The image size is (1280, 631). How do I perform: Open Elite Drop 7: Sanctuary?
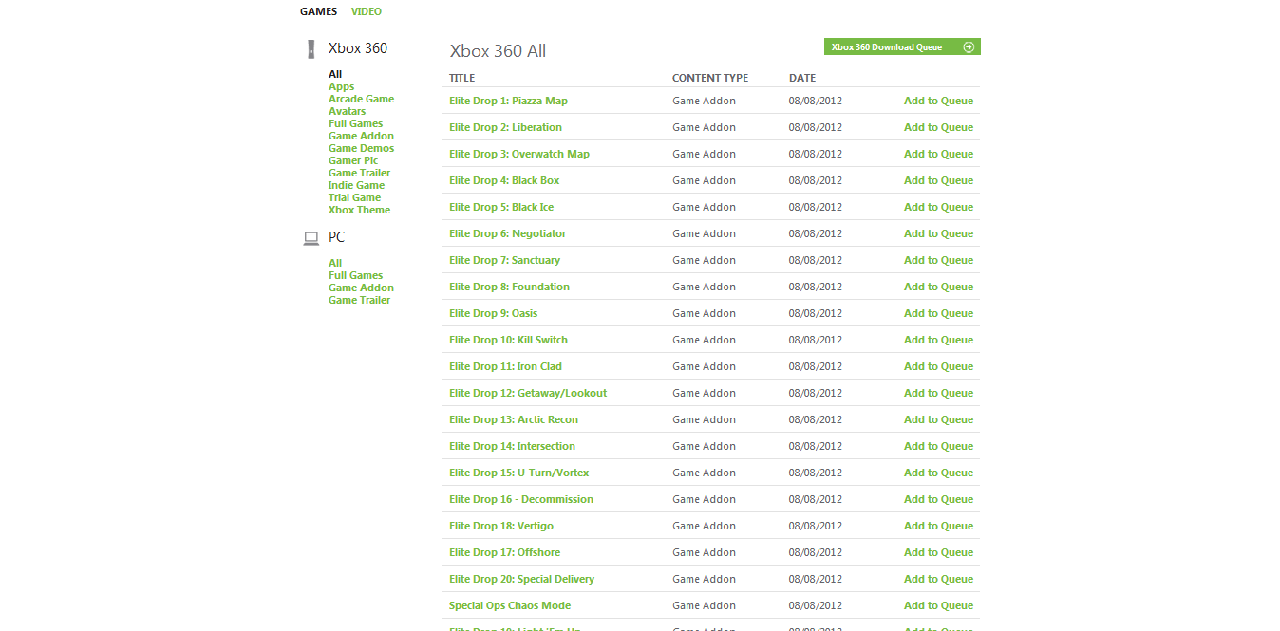(x=504, y=260)
